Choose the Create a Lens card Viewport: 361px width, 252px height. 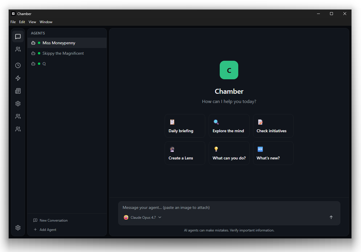coord(185,153)
